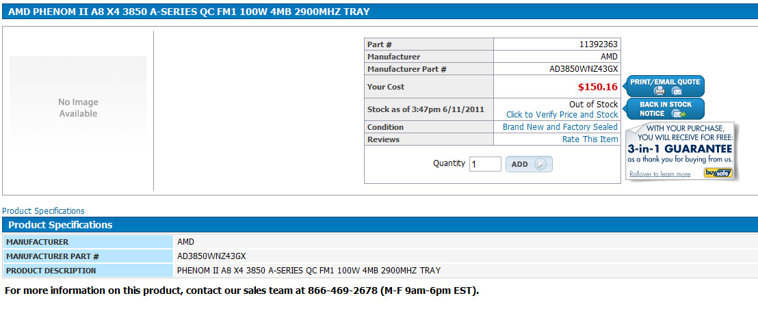This screenshot has width=758, height=311.
Task: Click the printer icon in Print/Email Quote
Action: [659, 91]
